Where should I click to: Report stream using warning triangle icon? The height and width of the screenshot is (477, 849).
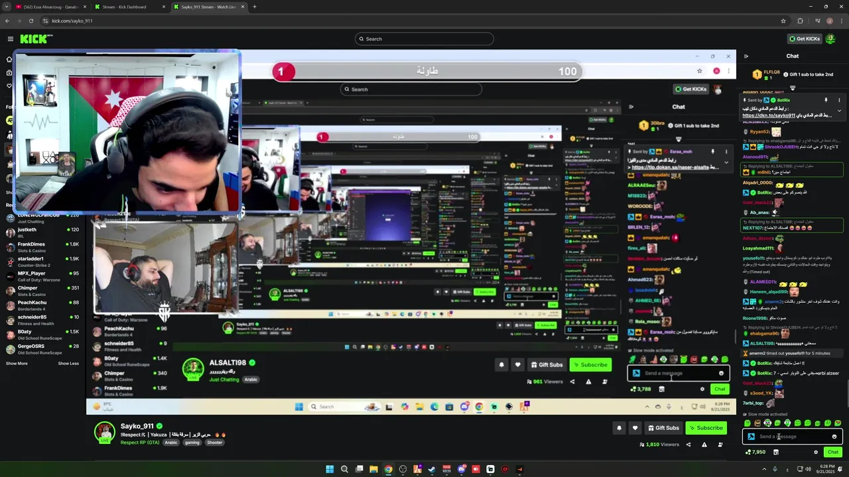pyautogui.click(x=704, y=445)
